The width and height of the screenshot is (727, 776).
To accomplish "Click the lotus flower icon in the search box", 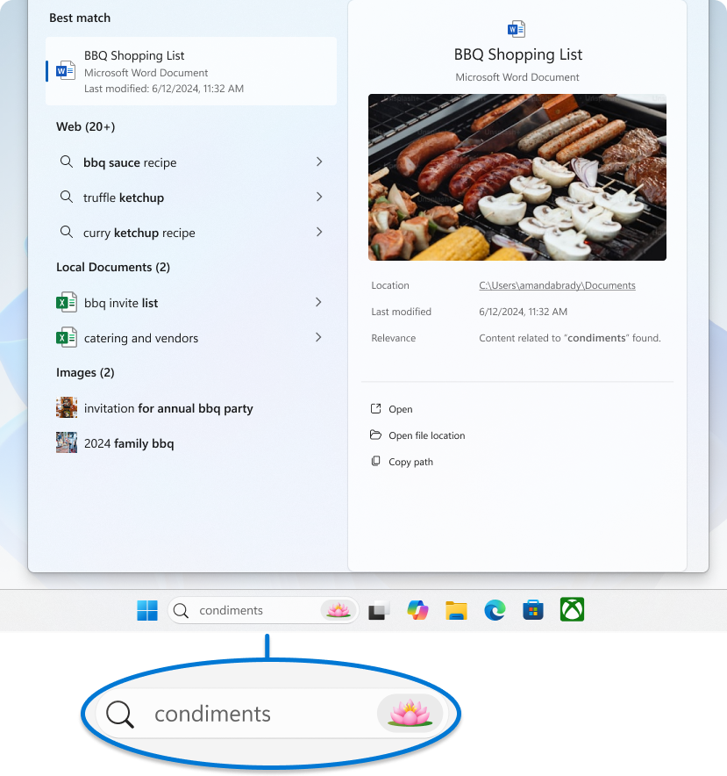I will click(338, 609).
